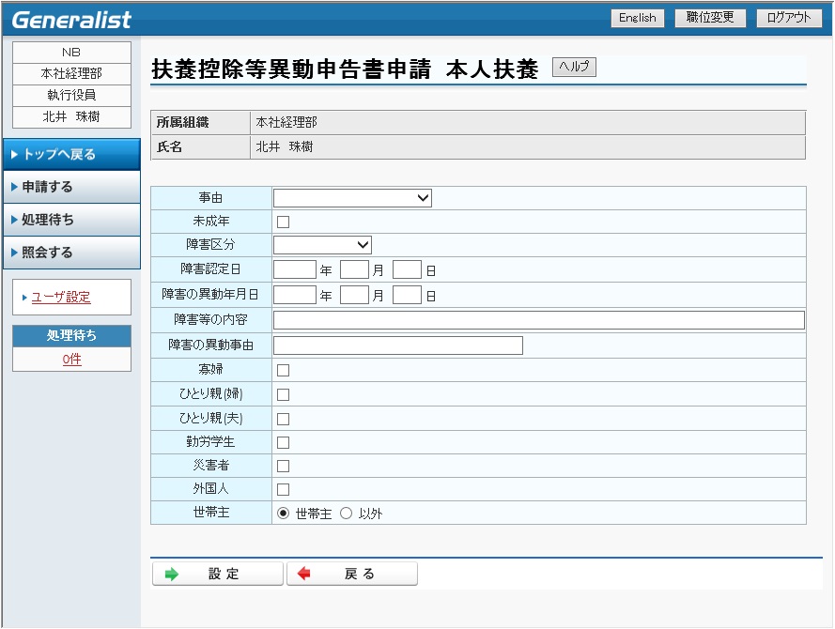Click the 障害等の内容 text field
Screen dimensions: 835x629
[x=539, y=320]
